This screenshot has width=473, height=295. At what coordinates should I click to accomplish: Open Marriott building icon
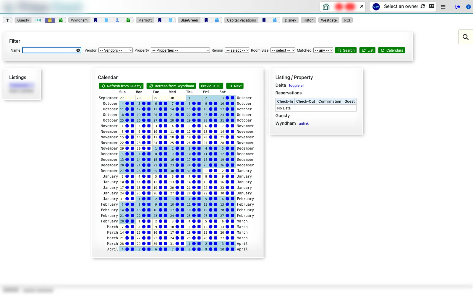pos(160,20)
